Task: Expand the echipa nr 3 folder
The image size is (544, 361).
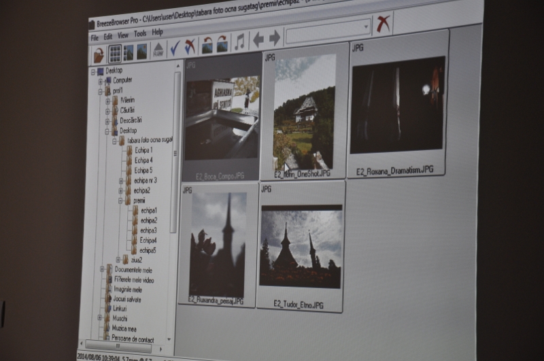Action: tap(120, 181)
